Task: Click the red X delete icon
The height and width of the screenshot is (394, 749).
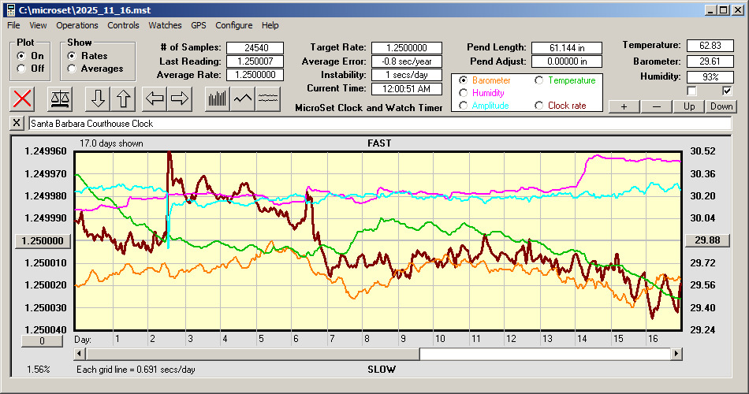Action: (23, 98)
